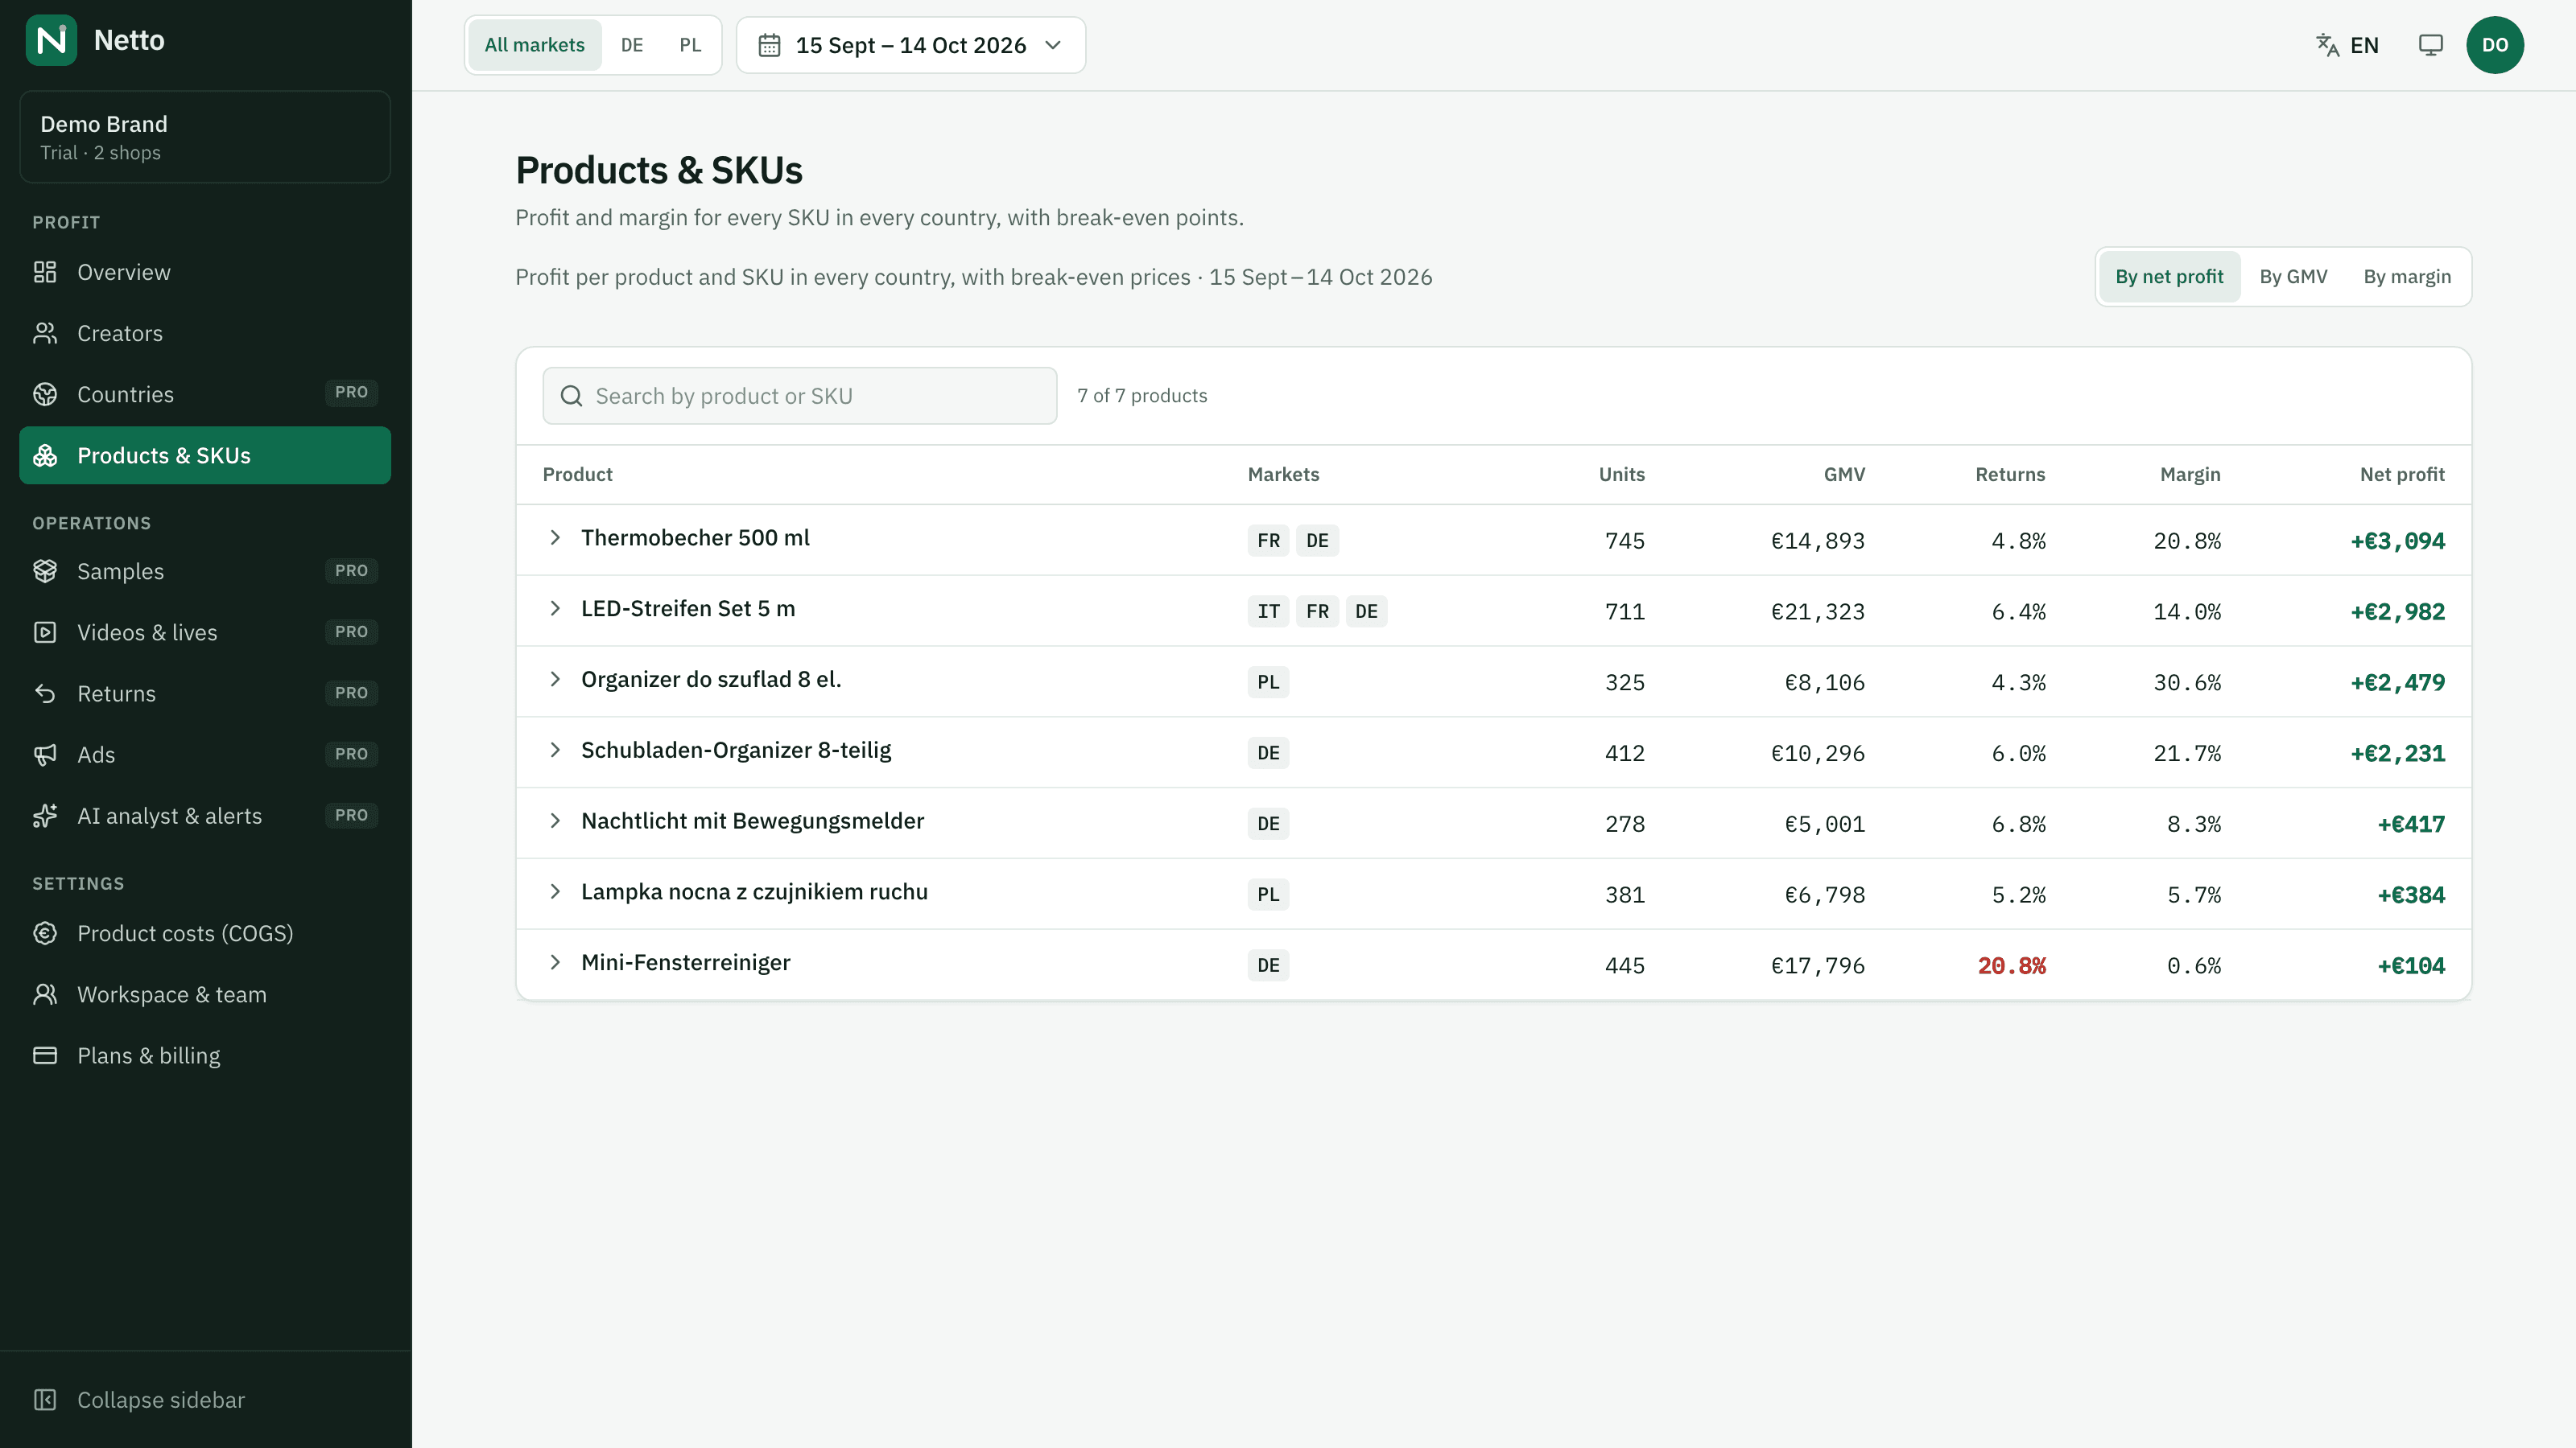This screenshot has width=2576, height=1448.
Task: Click the PRO badge next to Countries
Action: [x=351, y=393]
